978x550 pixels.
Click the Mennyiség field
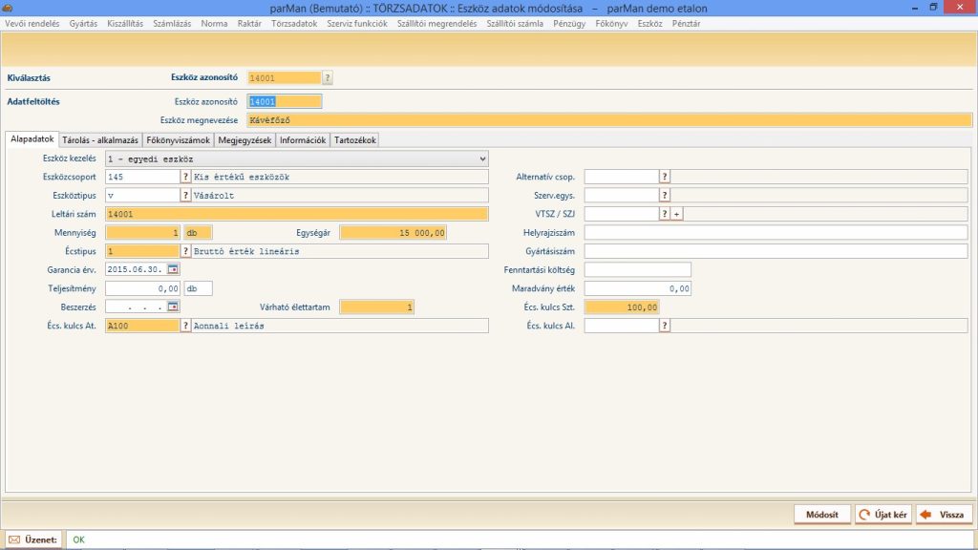point(143,233)
